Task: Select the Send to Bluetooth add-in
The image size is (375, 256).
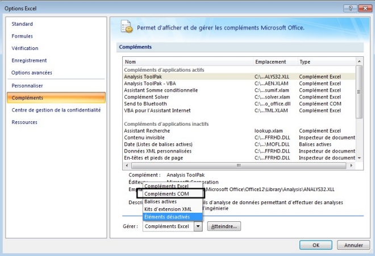Action: point(239,104)
